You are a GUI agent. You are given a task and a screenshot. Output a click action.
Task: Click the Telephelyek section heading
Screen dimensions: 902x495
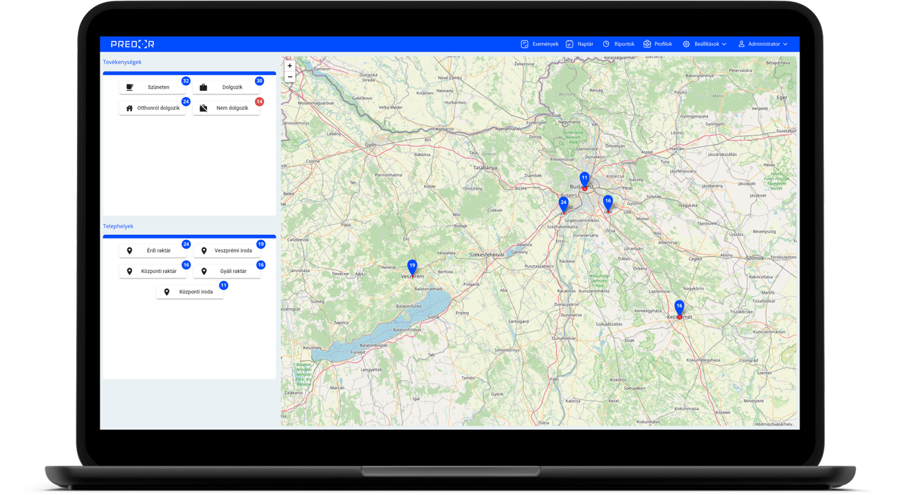118,226
